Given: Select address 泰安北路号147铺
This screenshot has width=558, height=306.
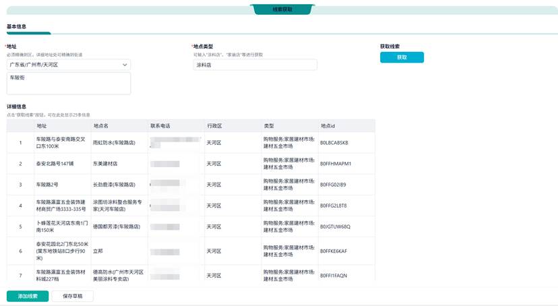Looking at the screenshot, I should pos(55,164).
